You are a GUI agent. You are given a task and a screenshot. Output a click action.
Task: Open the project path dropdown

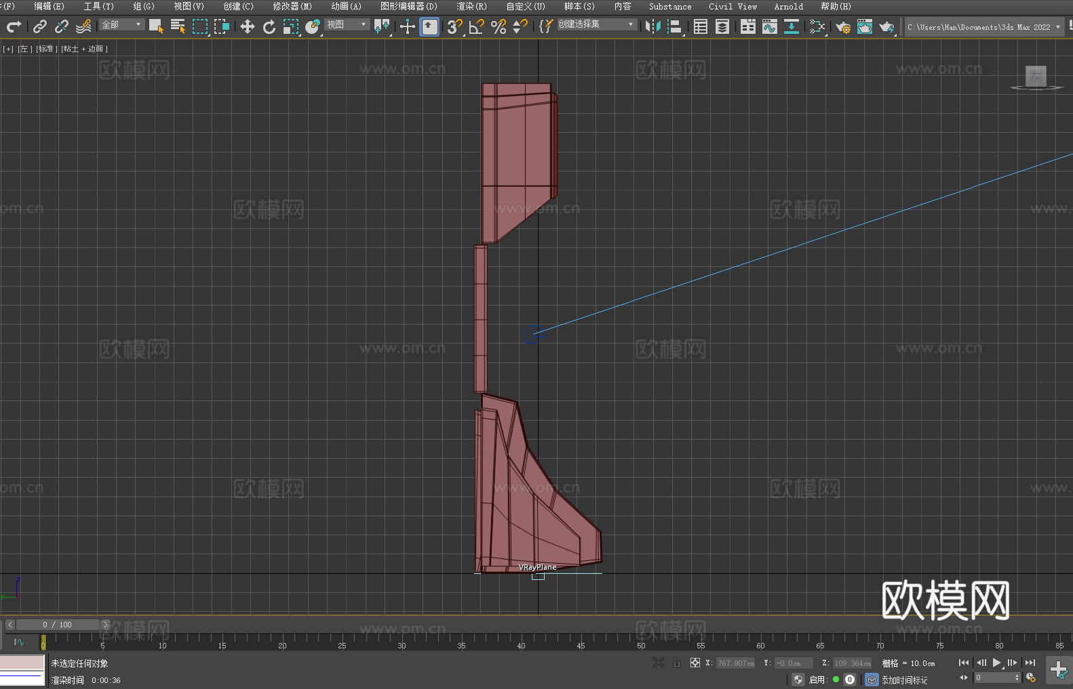(983, 27)
